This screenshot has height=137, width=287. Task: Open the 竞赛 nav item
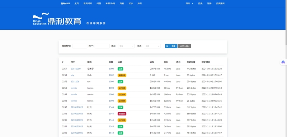pos(122,4)
